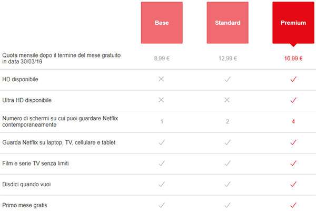Click Base plan Ultra HD cross icon
Image resolution: width=316 pixels, height=211 pixels.
(x=162, y=100)
